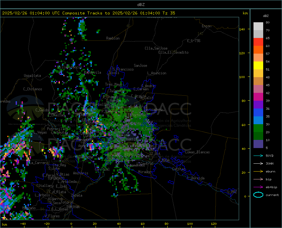This screenshot has height=228, width=282.
Task: Click the 'current' legend label
Action: point(272,195)
